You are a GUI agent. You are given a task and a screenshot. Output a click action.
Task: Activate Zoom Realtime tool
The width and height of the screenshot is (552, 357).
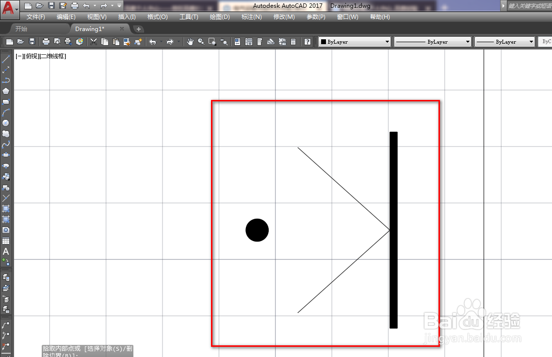[x=201, y=42]
